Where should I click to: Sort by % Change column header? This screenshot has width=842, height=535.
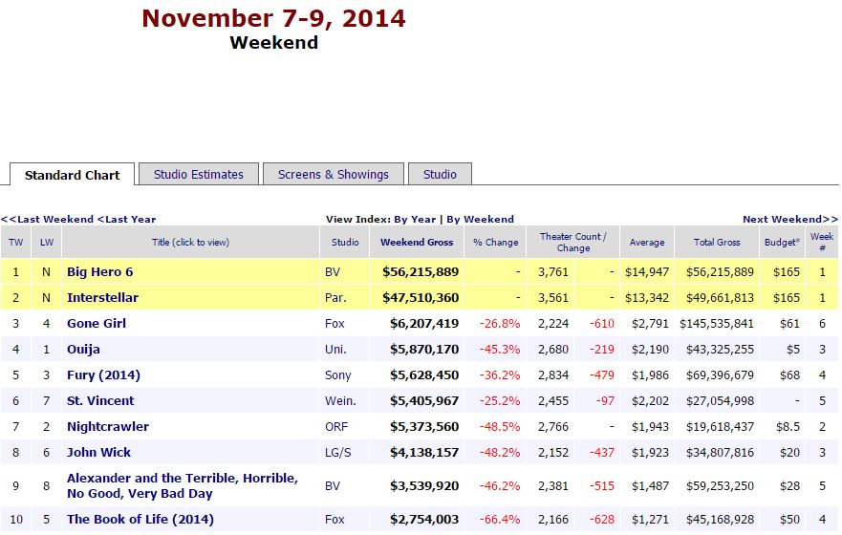pyautogui.click(x=496, y=242)
